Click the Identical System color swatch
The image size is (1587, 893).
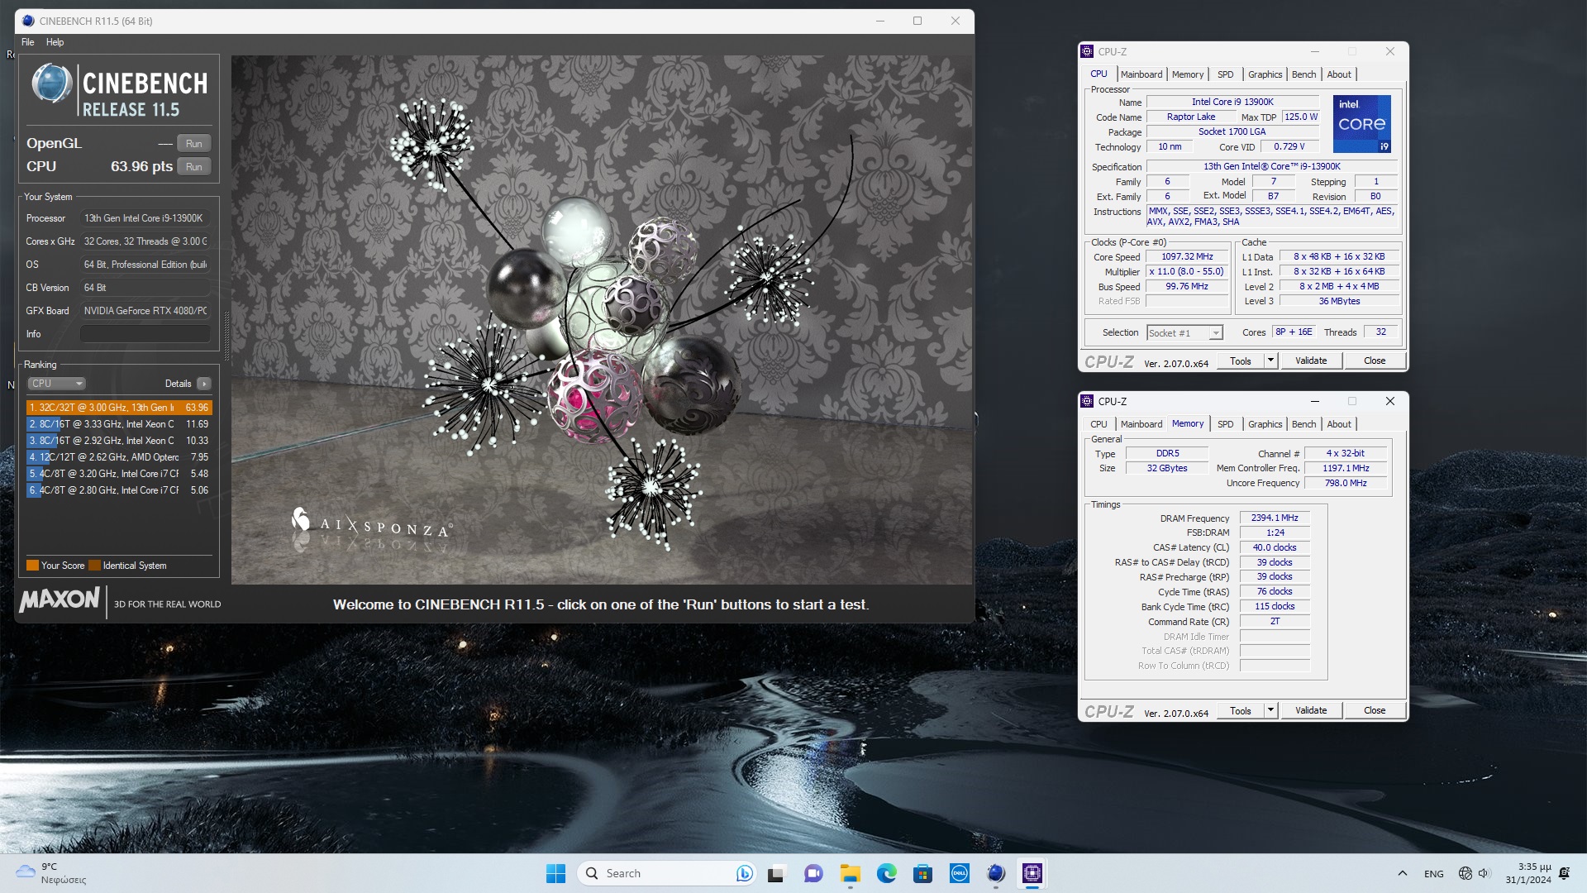[x=94, y=566]
